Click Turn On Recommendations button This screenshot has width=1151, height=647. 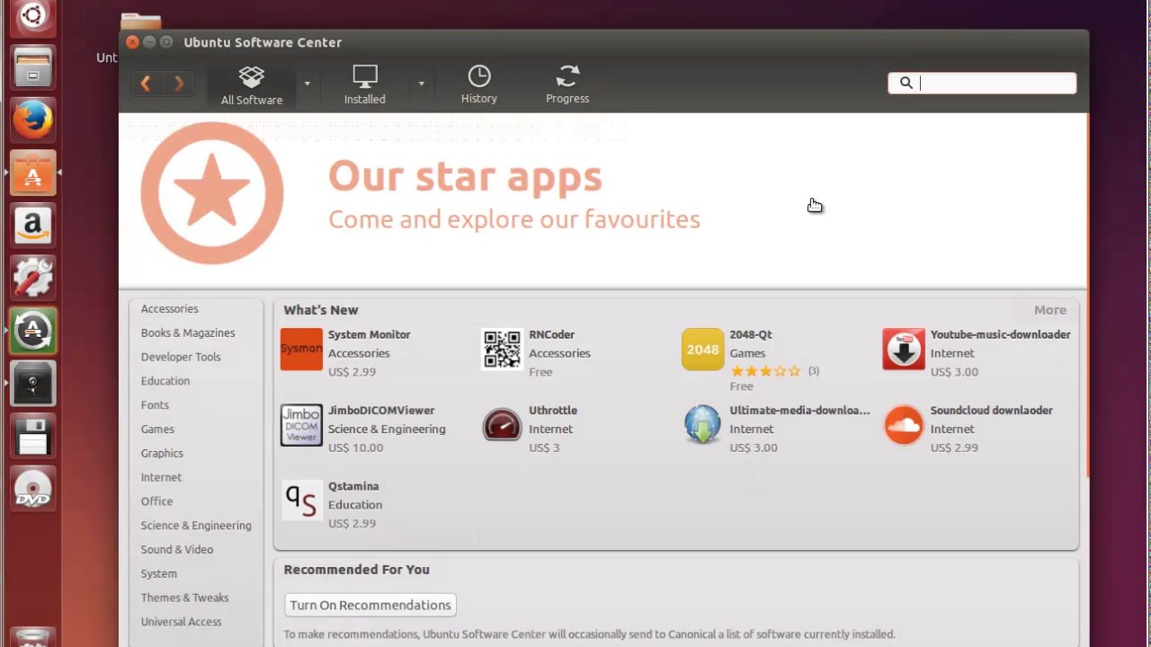[x=370, y=605]
